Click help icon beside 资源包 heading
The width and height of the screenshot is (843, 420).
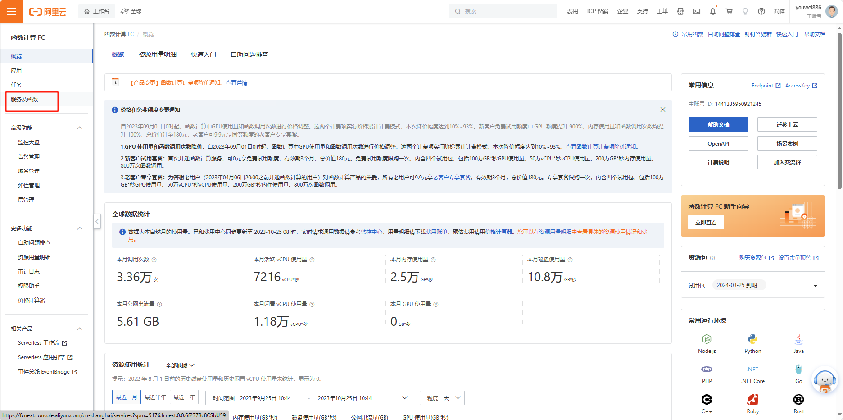(712, 258)
